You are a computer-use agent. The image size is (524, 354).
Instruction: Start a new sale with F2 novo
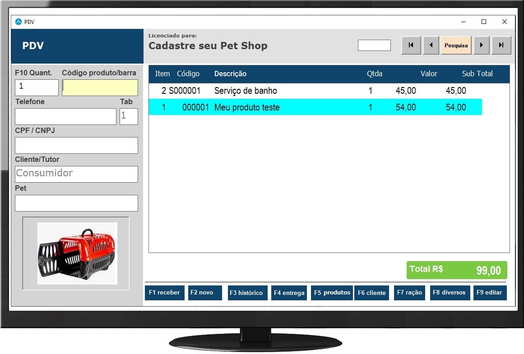click(205, 293)
